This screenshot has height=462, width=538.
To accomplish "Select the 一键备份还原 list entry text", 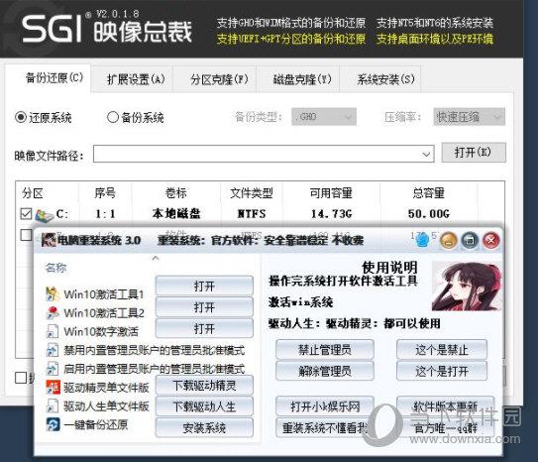I will click(96, 425).
